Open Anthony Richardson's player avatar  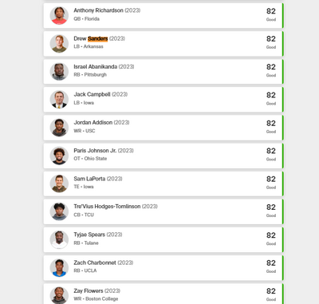tap(59, 16)
